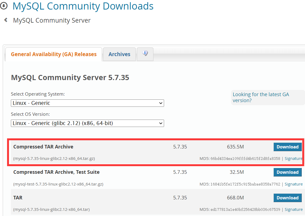
Task: Click the Select Operating System label
Action: click(x=38, y=94)
